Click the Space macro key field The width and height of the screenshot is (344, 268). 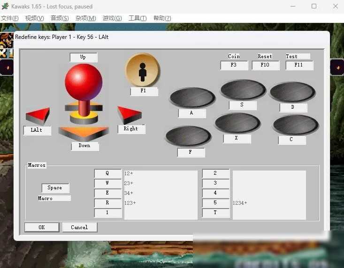(x=55, y=188)
